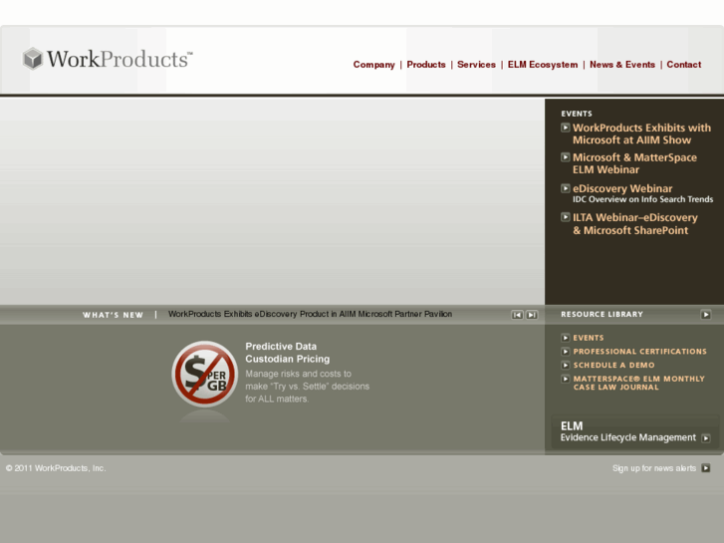
Task: Open the ELM Ecosystem menu
Action: 543,65
